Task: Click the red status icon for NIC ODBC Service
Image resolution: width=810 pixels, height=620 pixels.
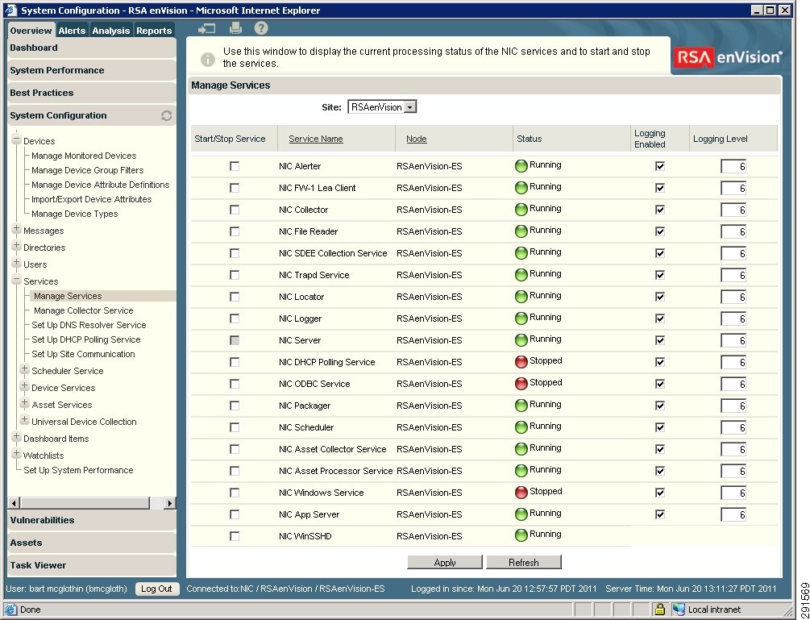Action: [521, 383]
